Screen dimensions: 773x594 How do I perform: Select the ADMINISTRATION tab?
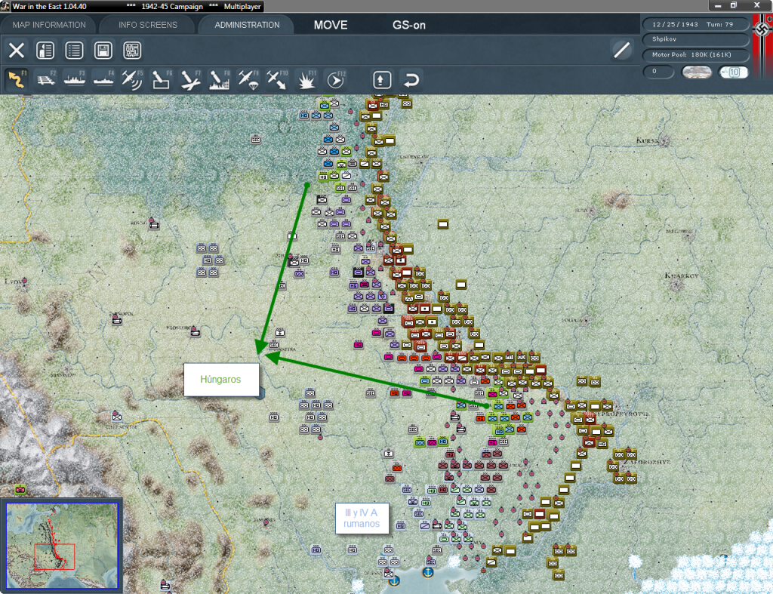tap(247, 25)
